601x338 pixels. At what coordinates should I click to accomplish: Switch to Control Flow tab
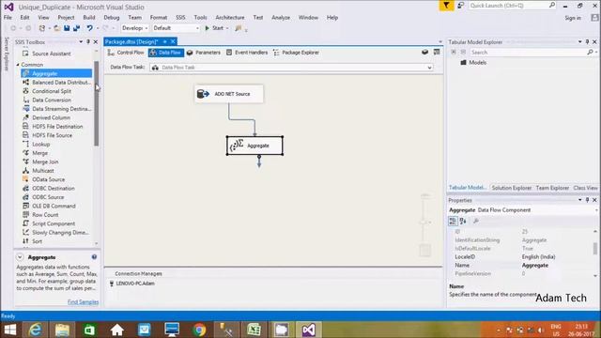(x=126, y=53)
